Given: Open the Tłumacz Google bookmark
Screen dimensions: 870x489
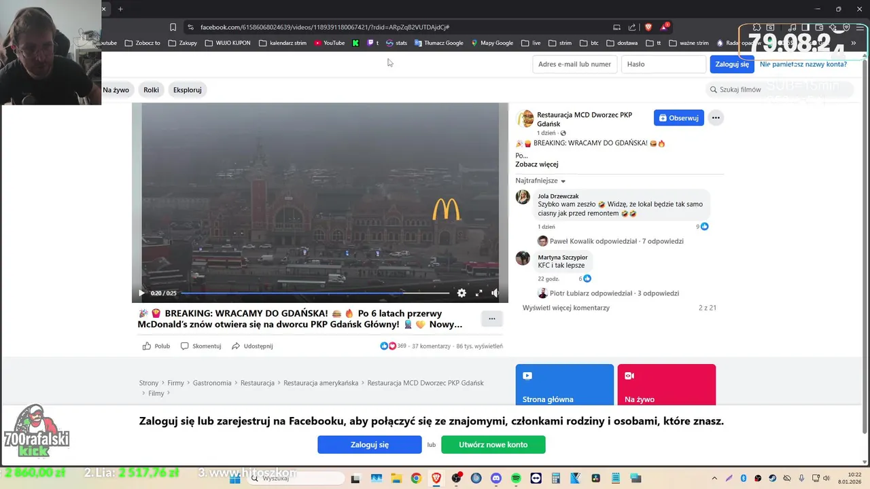Looking at the screenshot, I should pyautogui.click(x=438, y=43).
